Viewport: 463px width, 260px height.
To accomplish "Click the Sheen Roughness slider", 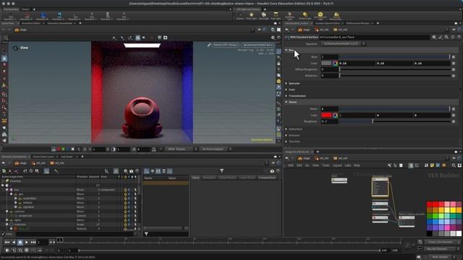I will click(x=394, y=121).
